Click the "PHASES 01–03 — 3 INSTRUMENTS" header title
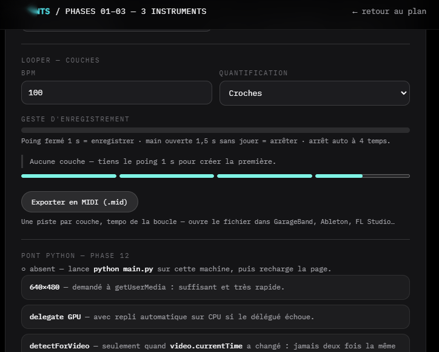This screenshot has height=352, width=439. pos(136,12)
